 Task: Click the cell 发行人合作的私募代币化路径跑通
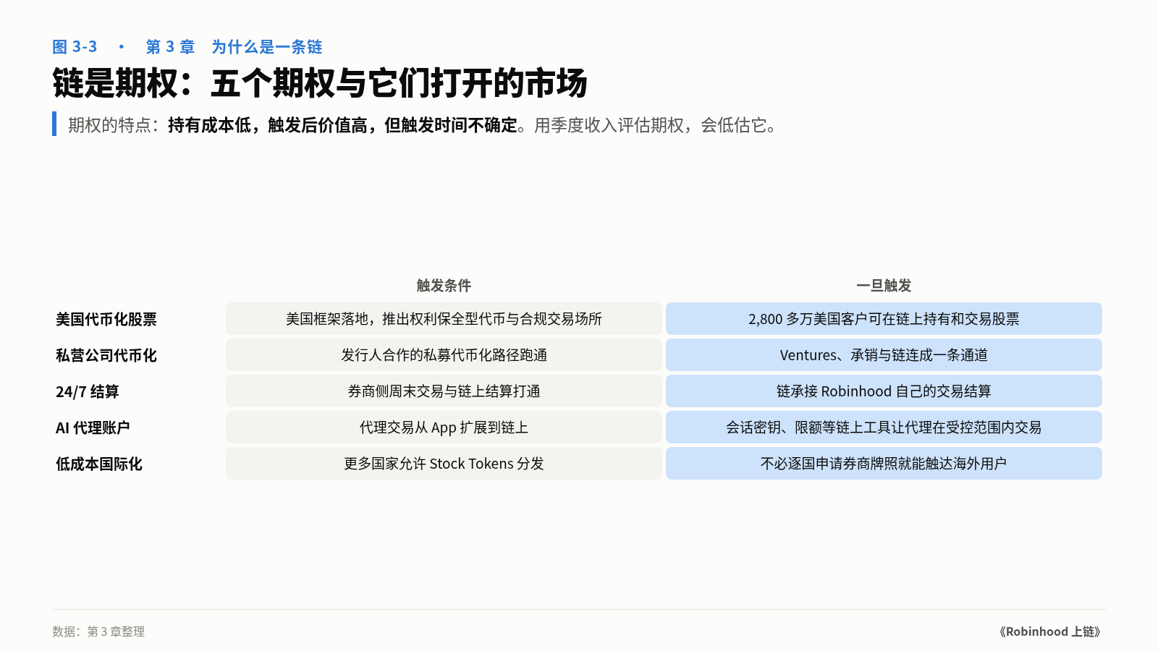point(444,355)
